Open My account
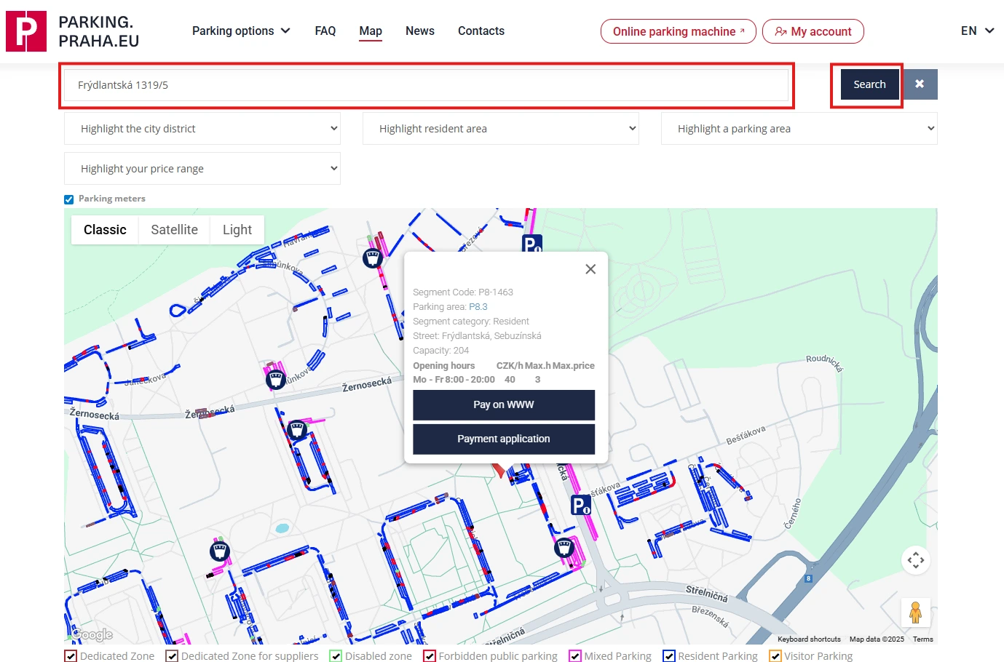Screen dimensions: 1004x662 pos(813,31)
